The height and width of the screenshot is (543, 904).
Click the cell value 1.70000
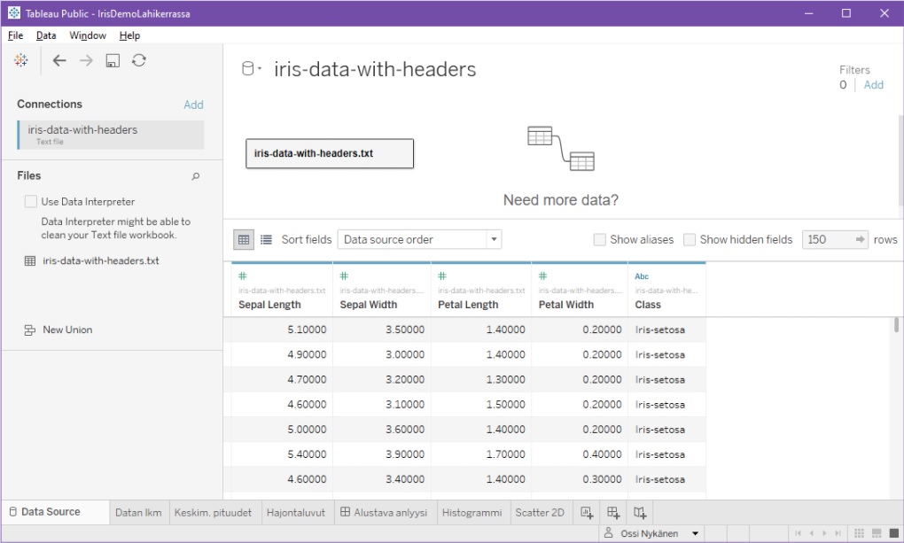505,454
